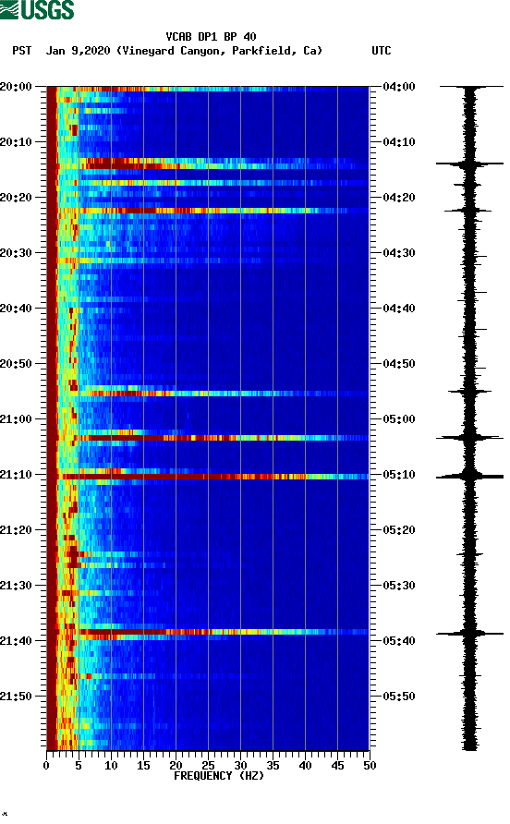
Task: Click the '15' frequency axis tick label
Action: (x=143, y=766)
